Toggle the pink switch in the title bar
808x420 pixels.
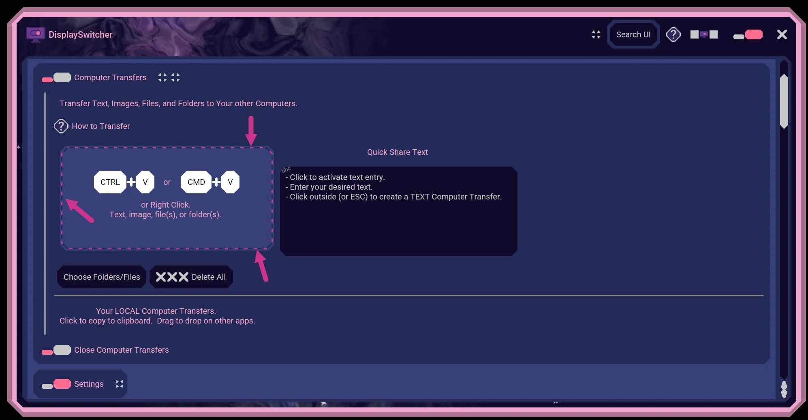[748, 35]
